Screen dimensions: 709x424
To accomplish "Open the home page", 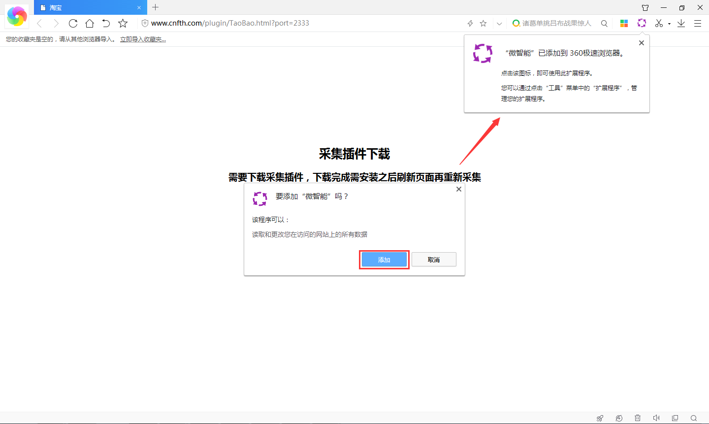I will tap(90, 23).
